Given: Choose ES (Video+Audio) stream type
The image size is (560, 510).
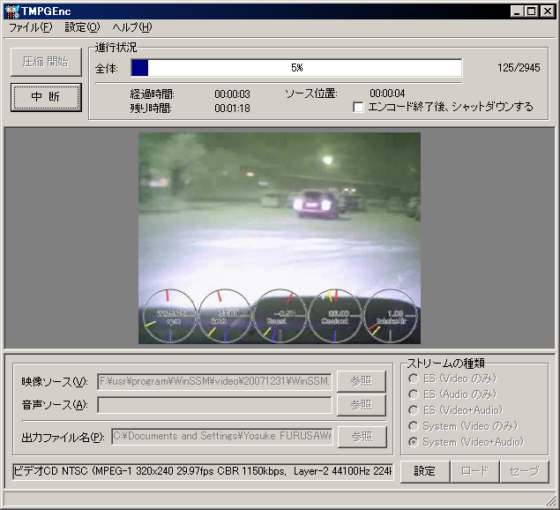Looking at the screenshot, I should tap(412, 409).
